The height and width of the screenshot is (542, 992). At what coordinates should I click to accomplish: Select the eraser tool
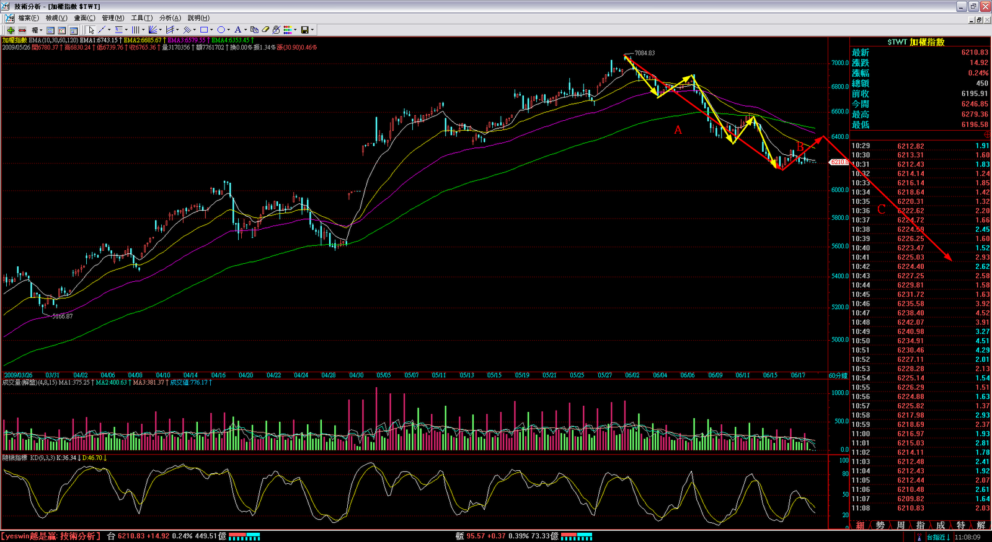[265, 30]
